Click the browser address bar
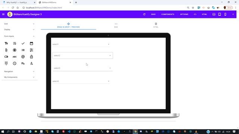 [x=104, y=7]
